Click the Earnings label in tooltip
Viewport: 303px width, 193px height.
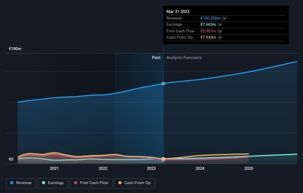tap(174, 24)
